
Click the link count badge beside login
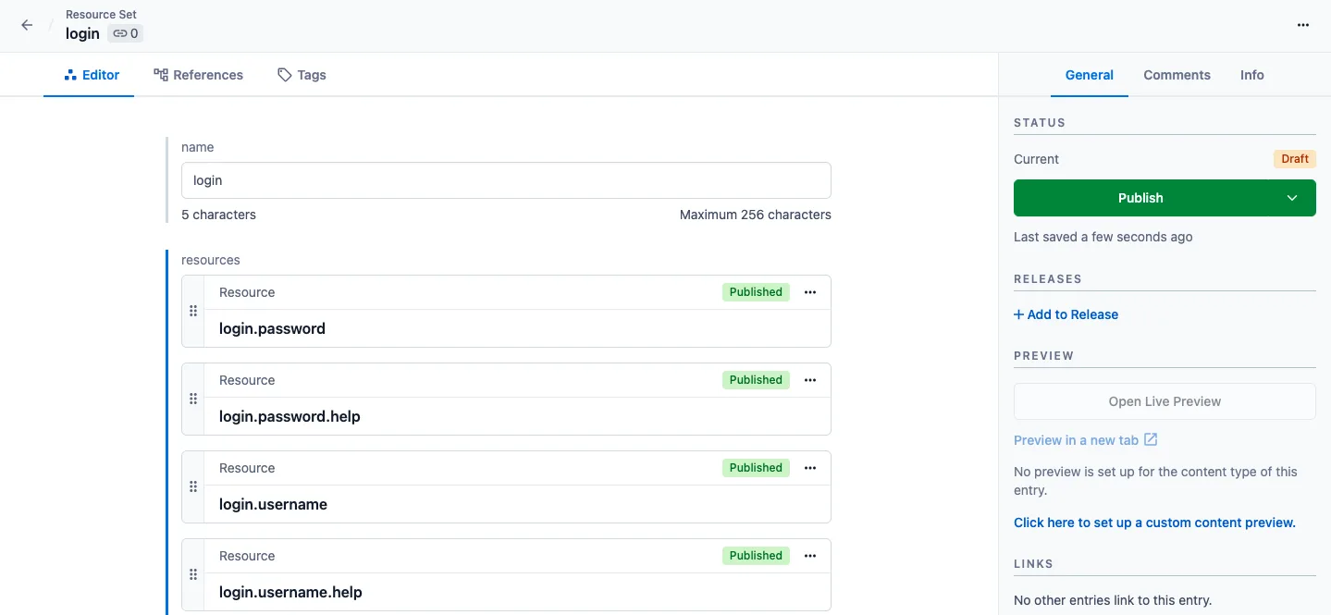coord(126,33)
